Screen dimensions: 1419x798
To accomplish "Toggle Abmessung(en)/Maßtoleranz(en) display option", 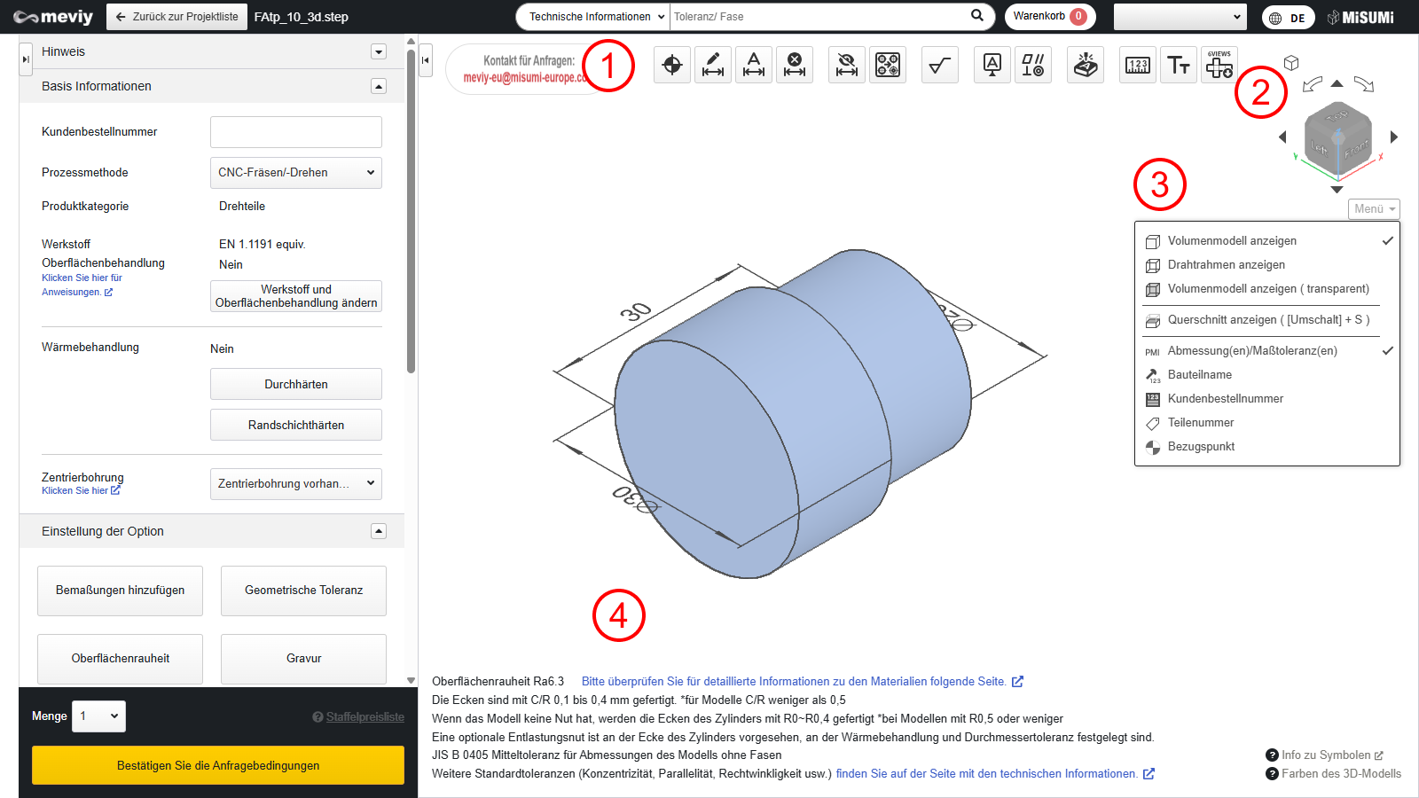I will 1251,351.
